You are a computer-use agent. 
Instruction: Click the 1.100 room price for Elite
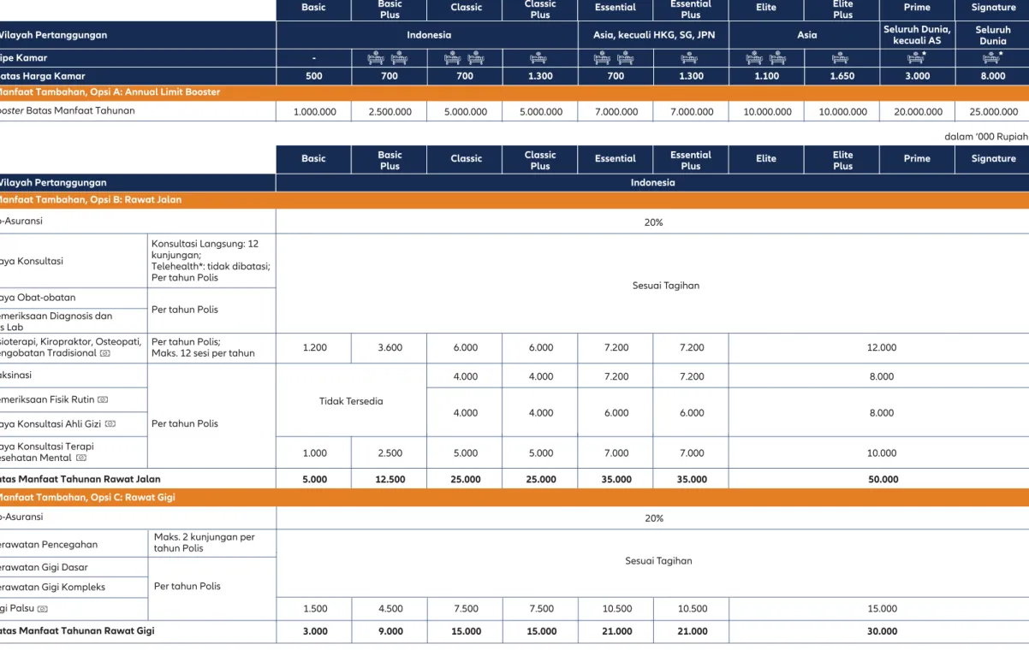pos(766,76)
